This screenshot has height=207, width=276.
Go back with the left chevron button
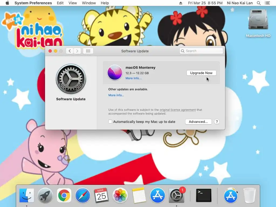pyautogui.click(x=70, y=51)
